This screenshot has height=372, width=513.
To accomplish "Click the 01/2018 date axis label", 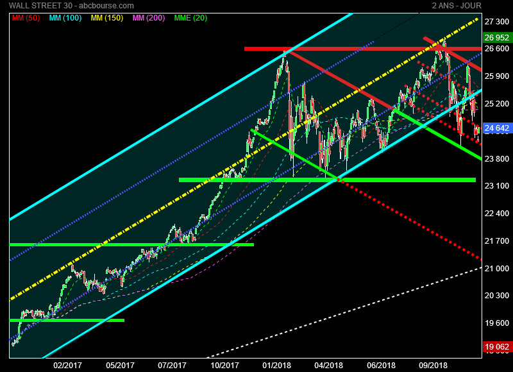I will pos(276,365).
